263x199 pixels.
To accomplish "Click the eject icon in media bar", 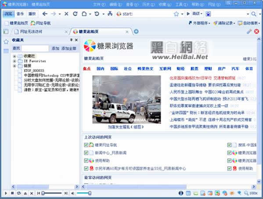I will pyautogui.click(x=25, y=193).
